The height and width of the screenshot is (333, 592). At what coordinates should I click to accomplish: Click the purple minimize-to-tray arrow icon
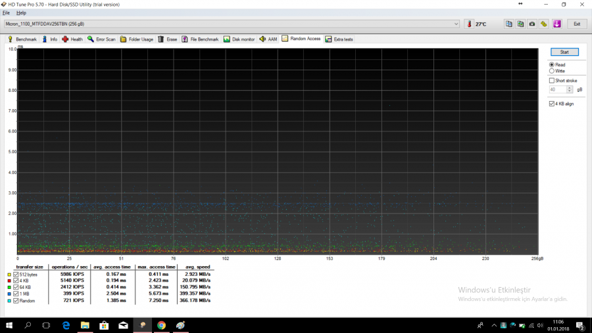pos(556,24)
